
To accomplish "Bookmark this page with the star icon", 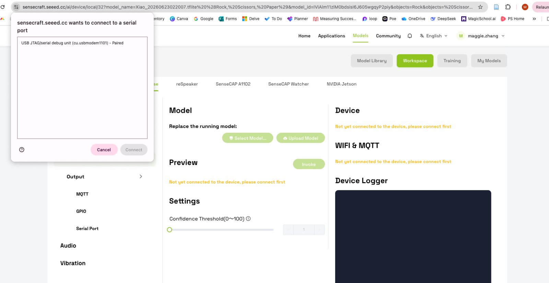I will pos(480,7).
